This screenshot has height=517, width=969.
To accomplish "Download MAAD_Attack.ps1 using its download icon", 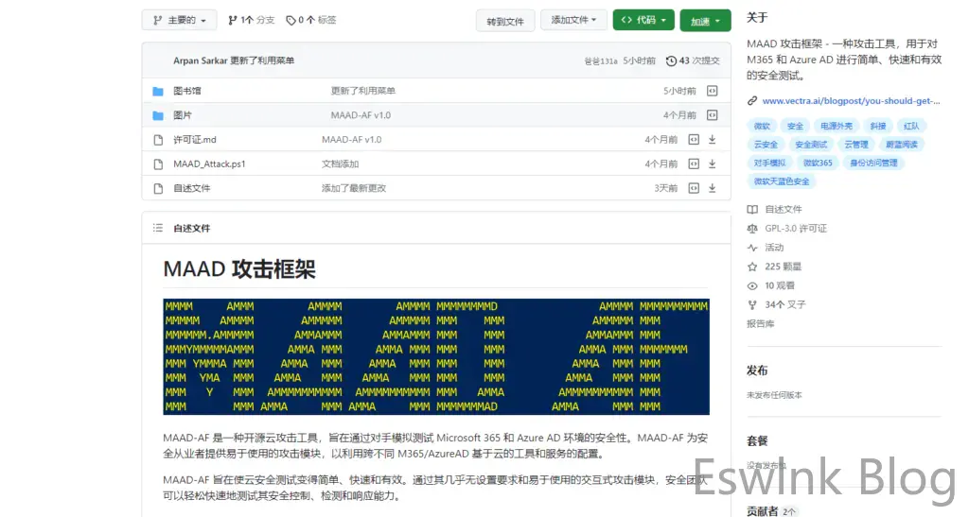I will [712, 164].
